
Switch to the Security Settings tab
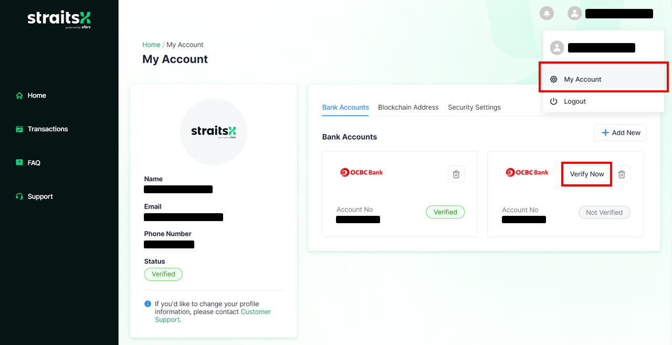click(474, 107)
